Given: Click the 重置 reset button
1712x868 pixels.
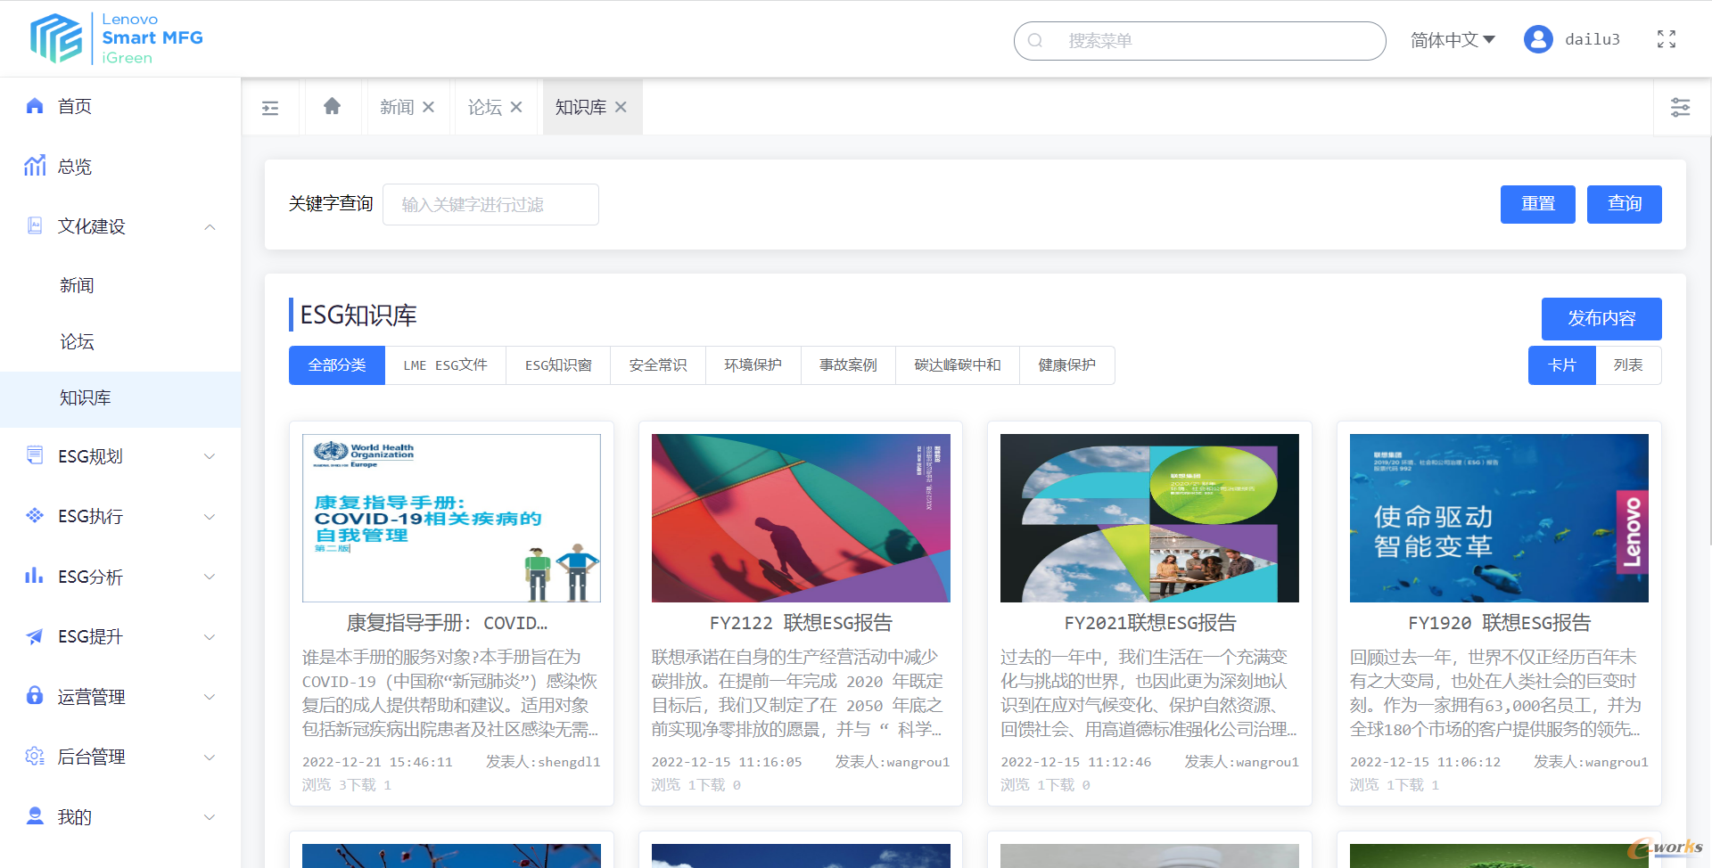Looking at the screenshot, I should pyautogui.click(x=1538, y=204).
